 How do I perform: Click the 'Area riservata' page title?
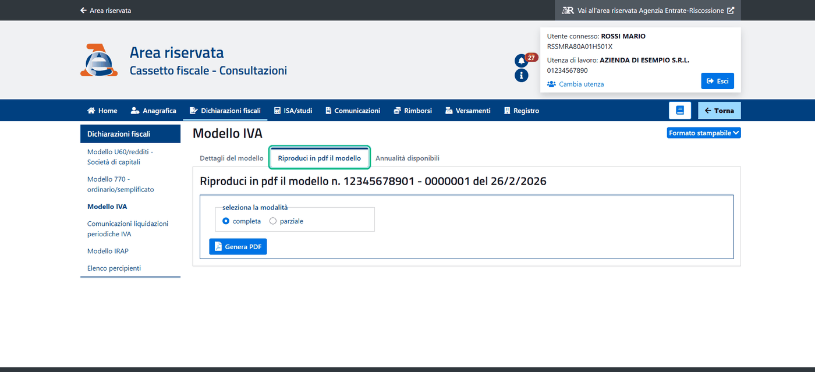point(176,52)
